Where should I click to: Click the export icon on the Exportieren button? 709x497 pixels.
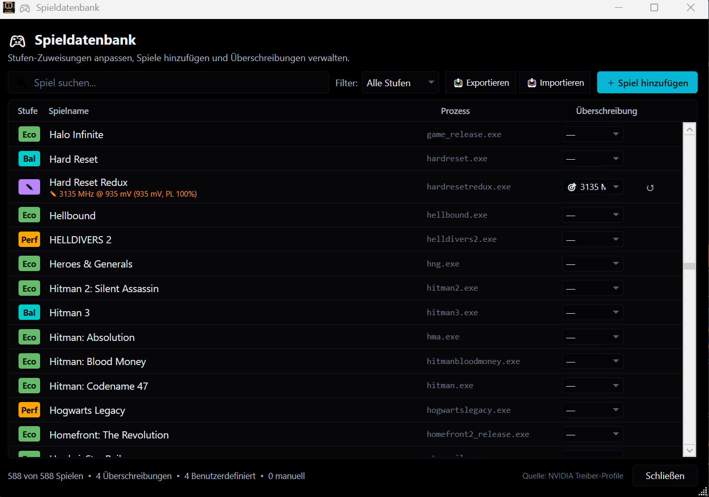point(458,82)
